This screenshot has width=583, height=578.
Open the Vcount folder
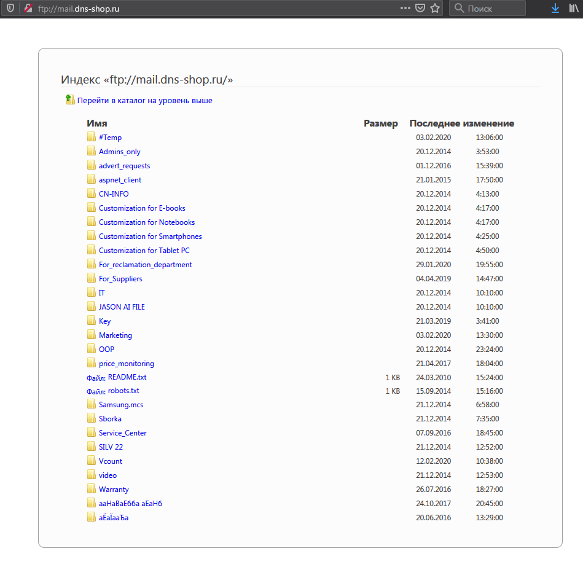(110, 461)
